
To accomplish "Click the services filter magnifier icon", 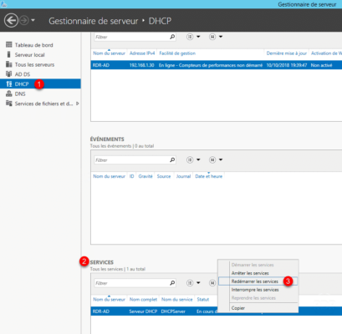I will coord(172,283).
